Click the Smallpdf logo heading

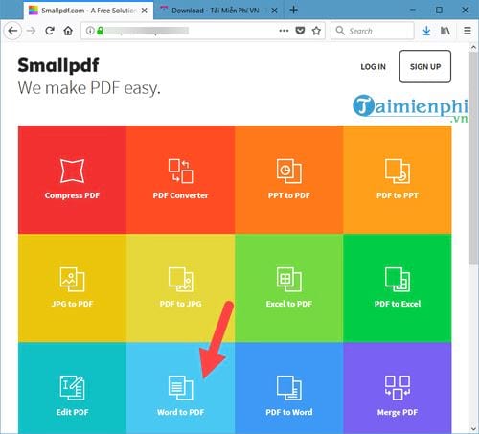[x=58, y=65]
